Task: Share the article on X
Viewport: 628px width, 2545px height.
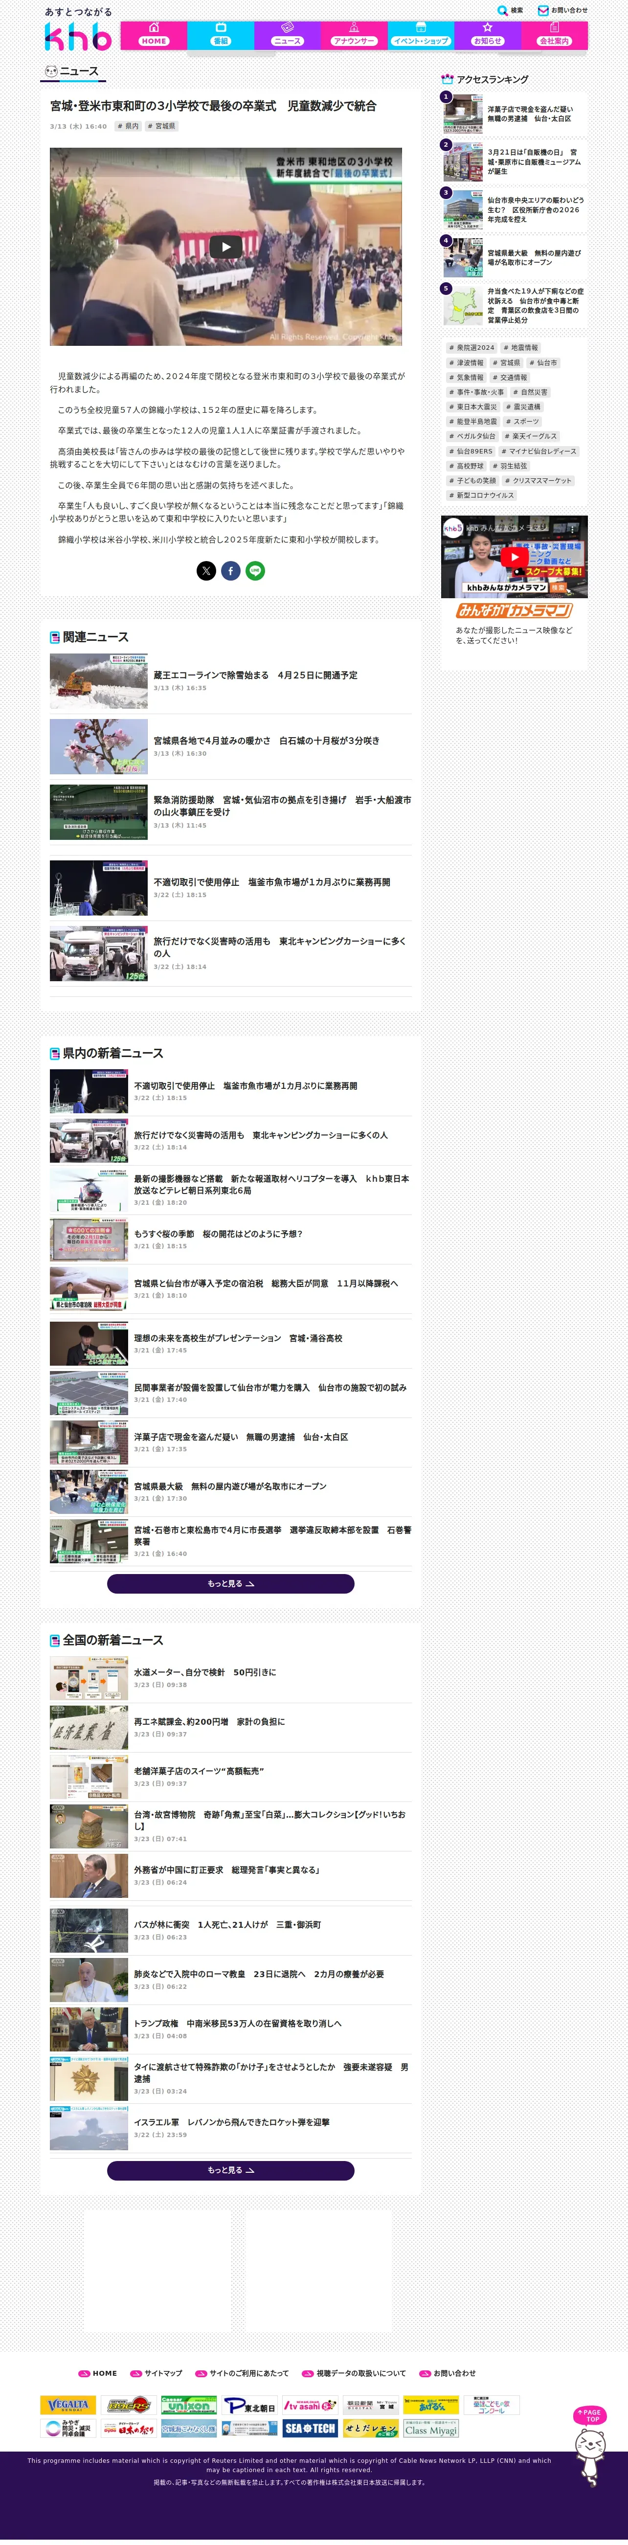Action: [x=206, y=571]
